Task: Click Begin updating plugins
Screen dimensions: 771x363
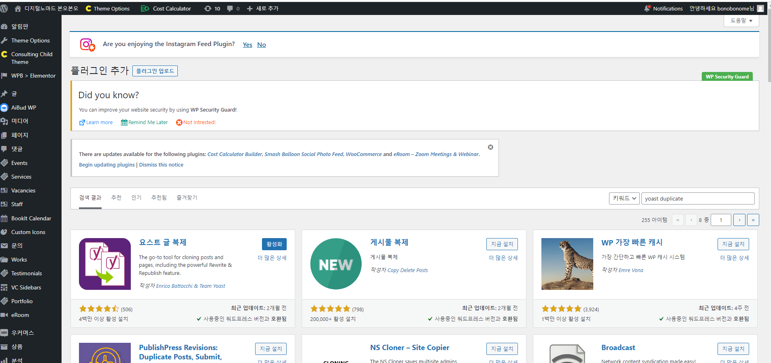Action: pyautogui.click(x=107, y=165)
